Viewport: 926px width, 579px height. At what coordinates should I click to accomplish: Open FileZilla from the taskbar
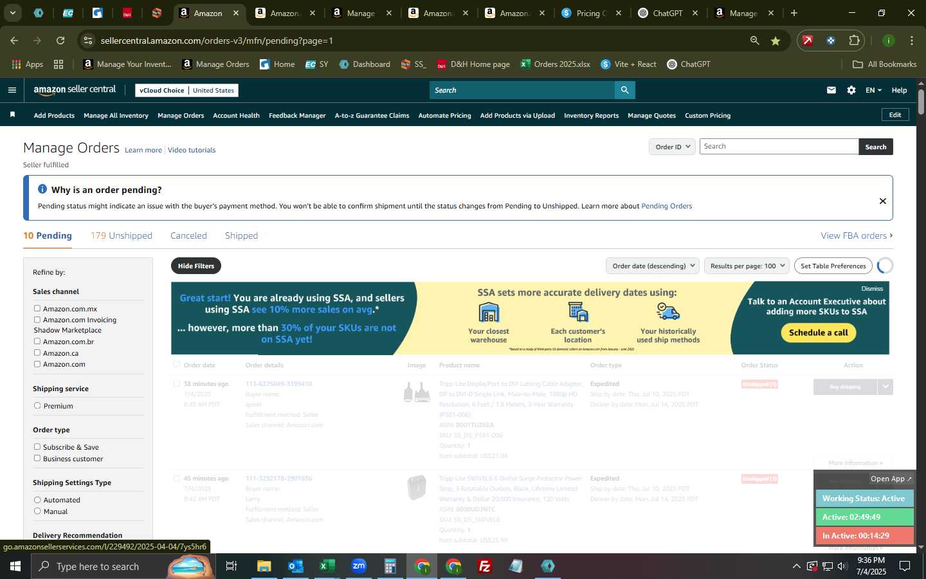coord(485,566)
